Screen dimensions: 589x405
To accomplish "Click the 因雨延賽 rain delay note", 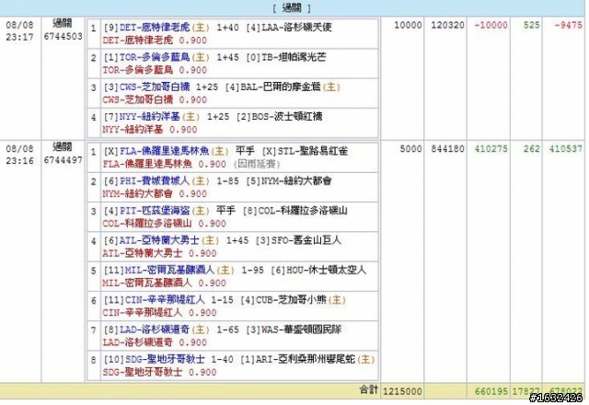I will (x=257, y=164).
